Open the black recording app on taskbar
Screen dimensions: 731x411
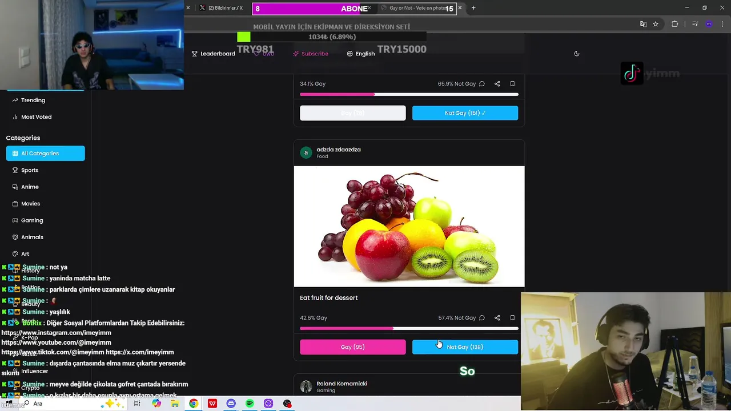287,404
